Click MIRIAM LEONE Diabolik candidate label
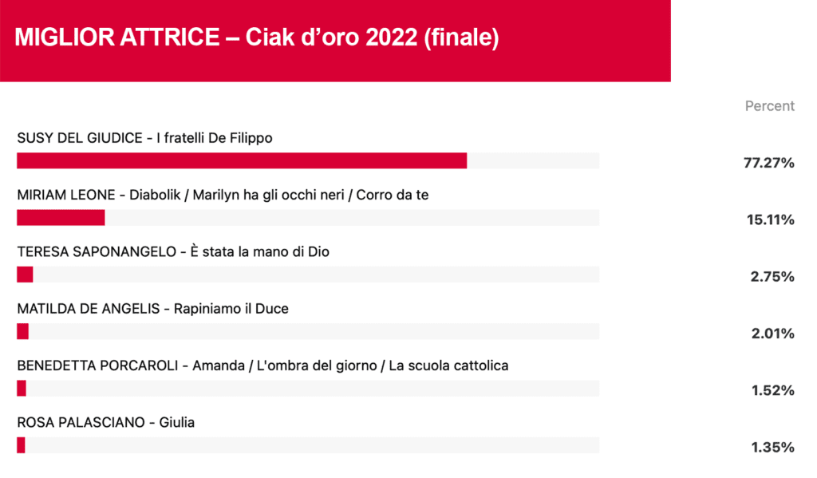This screenshot has width=817, height=478. [x=223, y=195]
